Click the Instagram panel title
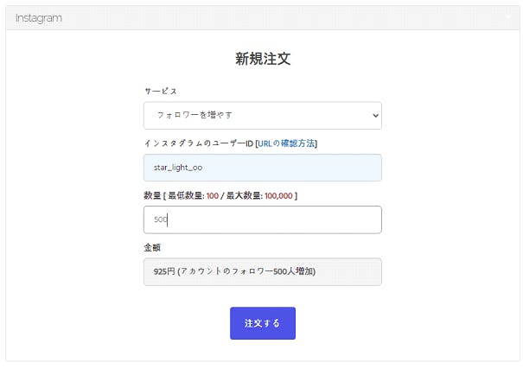The image size is (523, 369). click(38, 17)
